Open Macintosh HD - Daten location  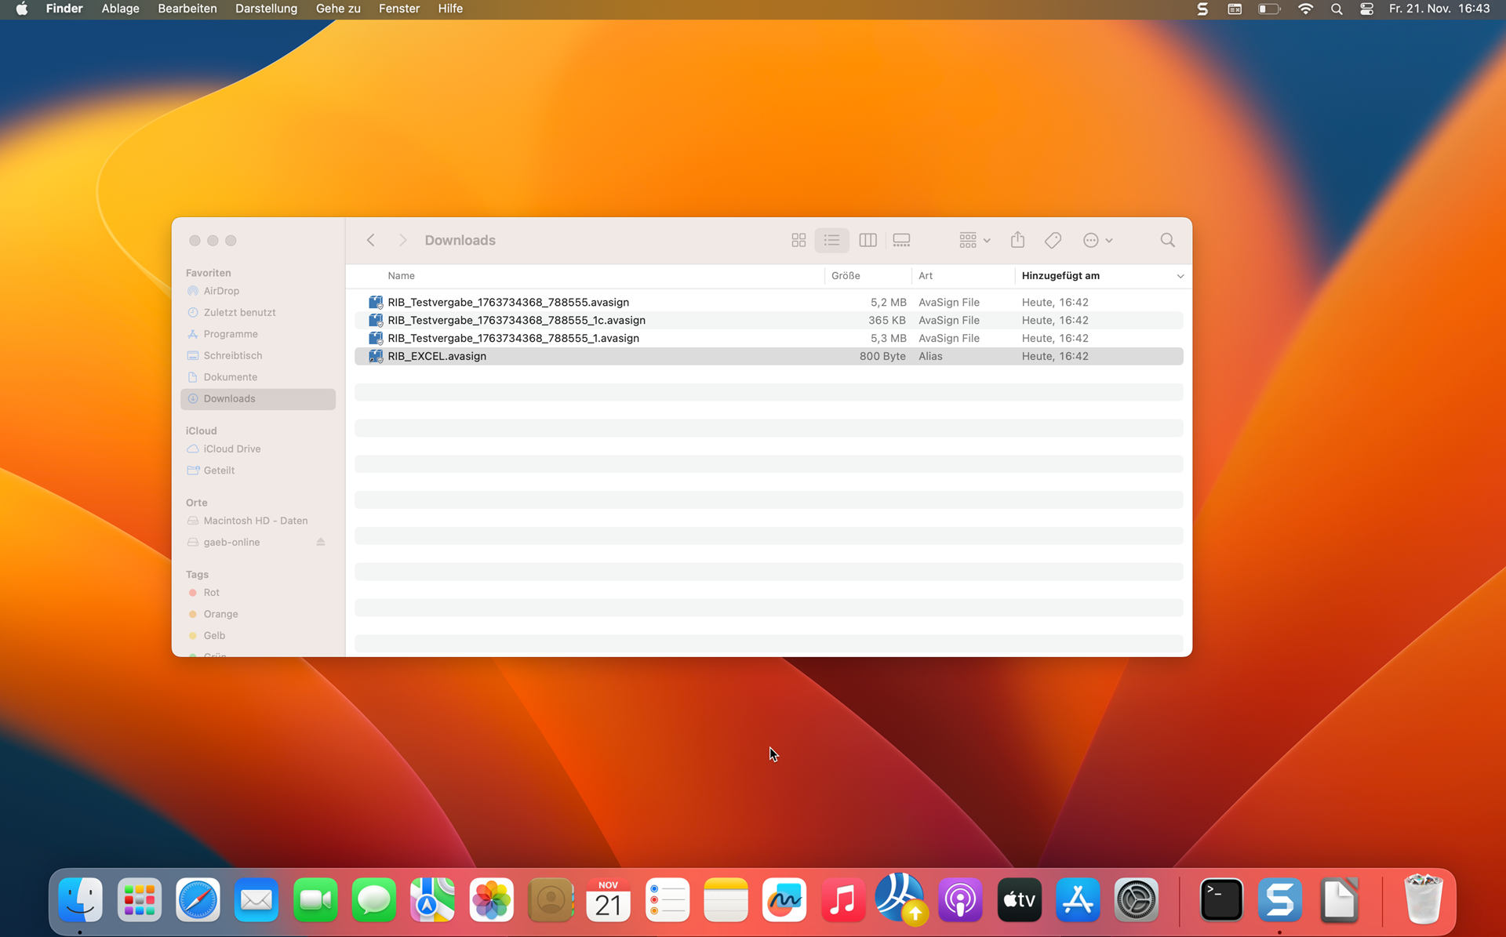[x=258, y=521]
